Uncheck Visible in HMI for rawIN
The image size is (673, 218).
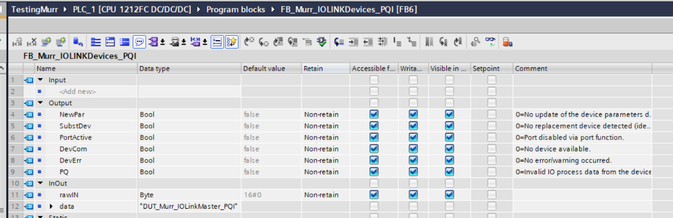[x=450, y=194]
